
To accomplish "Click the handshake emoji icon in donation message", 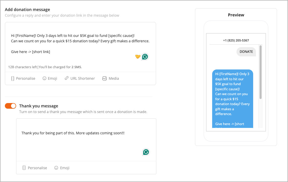I will (138, 57).
